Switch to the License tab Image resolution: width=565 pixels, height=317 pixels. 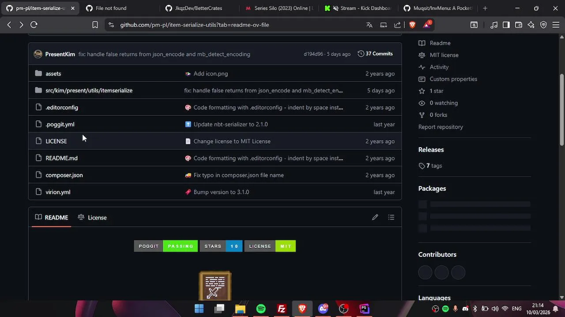coord(92,217)
